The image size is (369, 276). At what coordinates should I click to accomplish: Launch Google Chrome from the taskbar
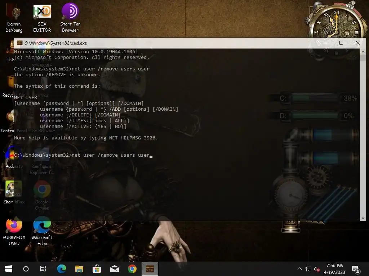[x=132, y=269]
